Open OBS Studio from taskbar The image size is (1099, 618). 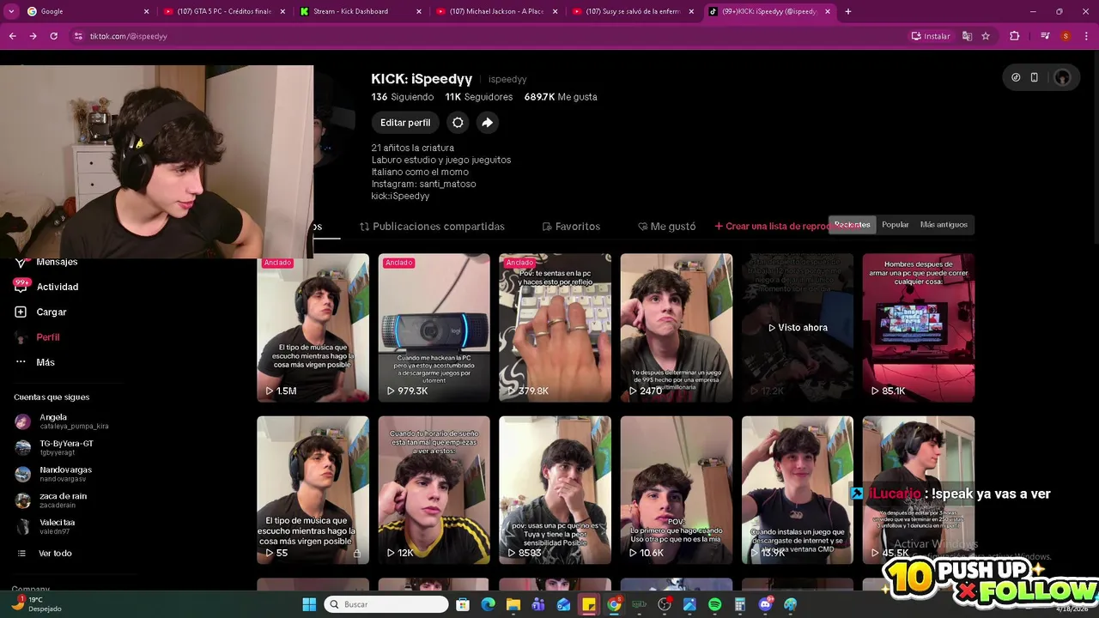pyautogui.click(x=665, y=604)
